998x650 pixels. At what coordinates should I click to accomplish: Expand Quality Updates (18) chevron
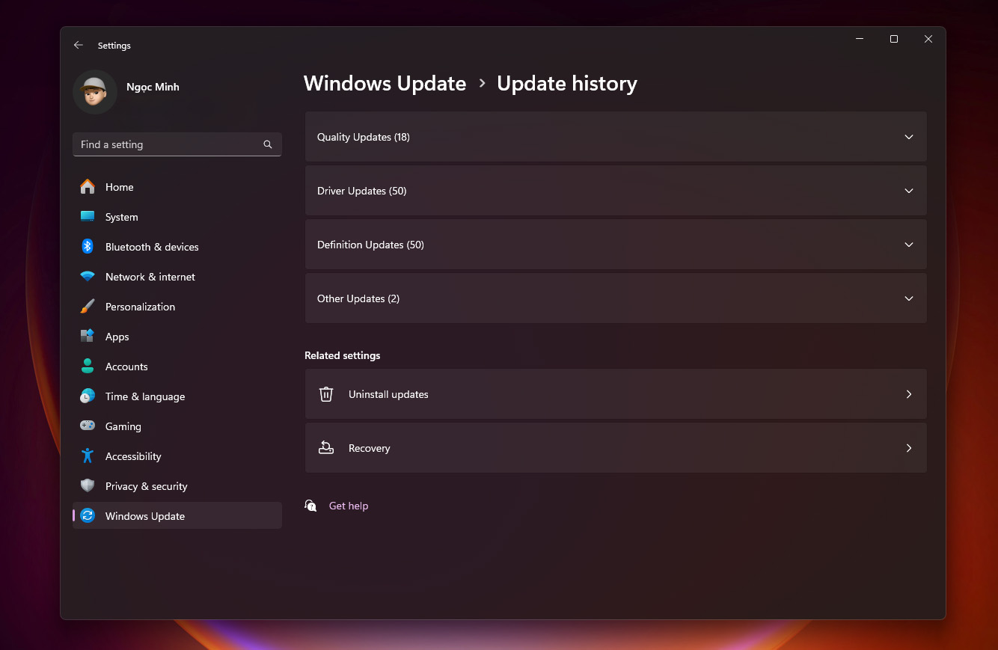click(x=909, y=137)
